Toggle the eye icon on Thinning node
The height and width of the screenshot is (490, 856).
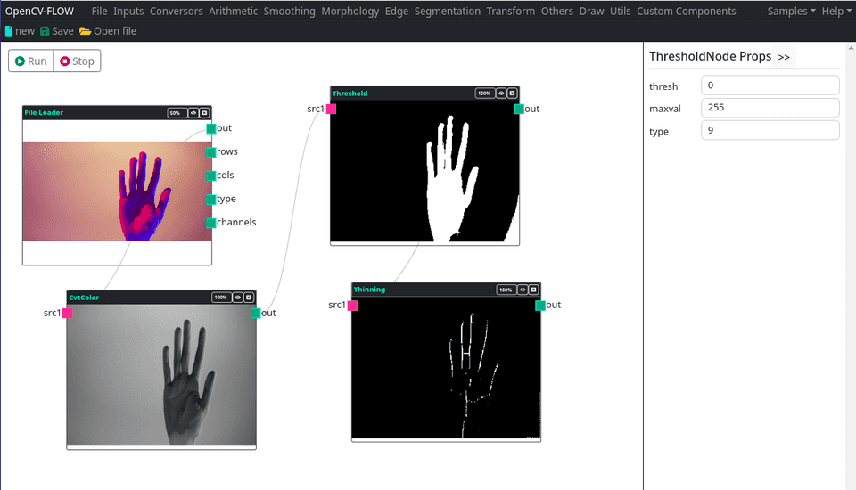(522, 290)
